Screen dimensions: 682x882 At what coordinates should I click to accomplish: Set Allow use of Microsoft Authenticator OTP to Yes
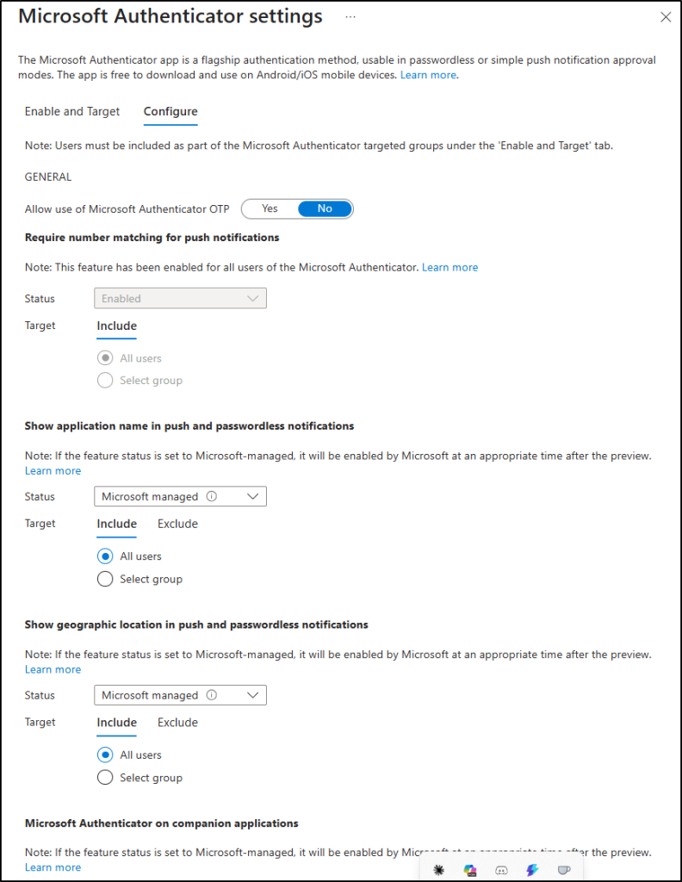point(269,208)
